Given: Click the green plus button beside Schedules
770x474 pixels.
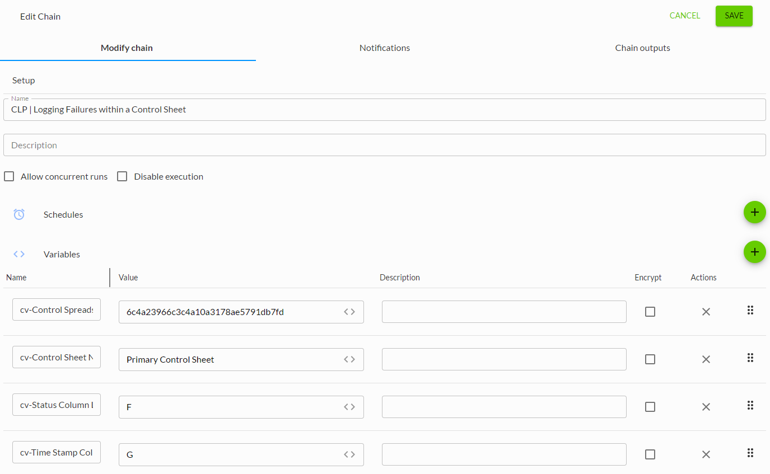Looking at the screenshot, I should coord(754,212).
